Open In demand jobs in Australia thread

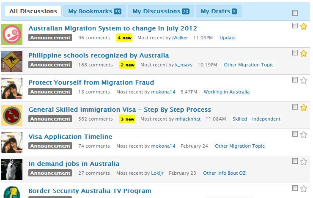tap(74, 164)
